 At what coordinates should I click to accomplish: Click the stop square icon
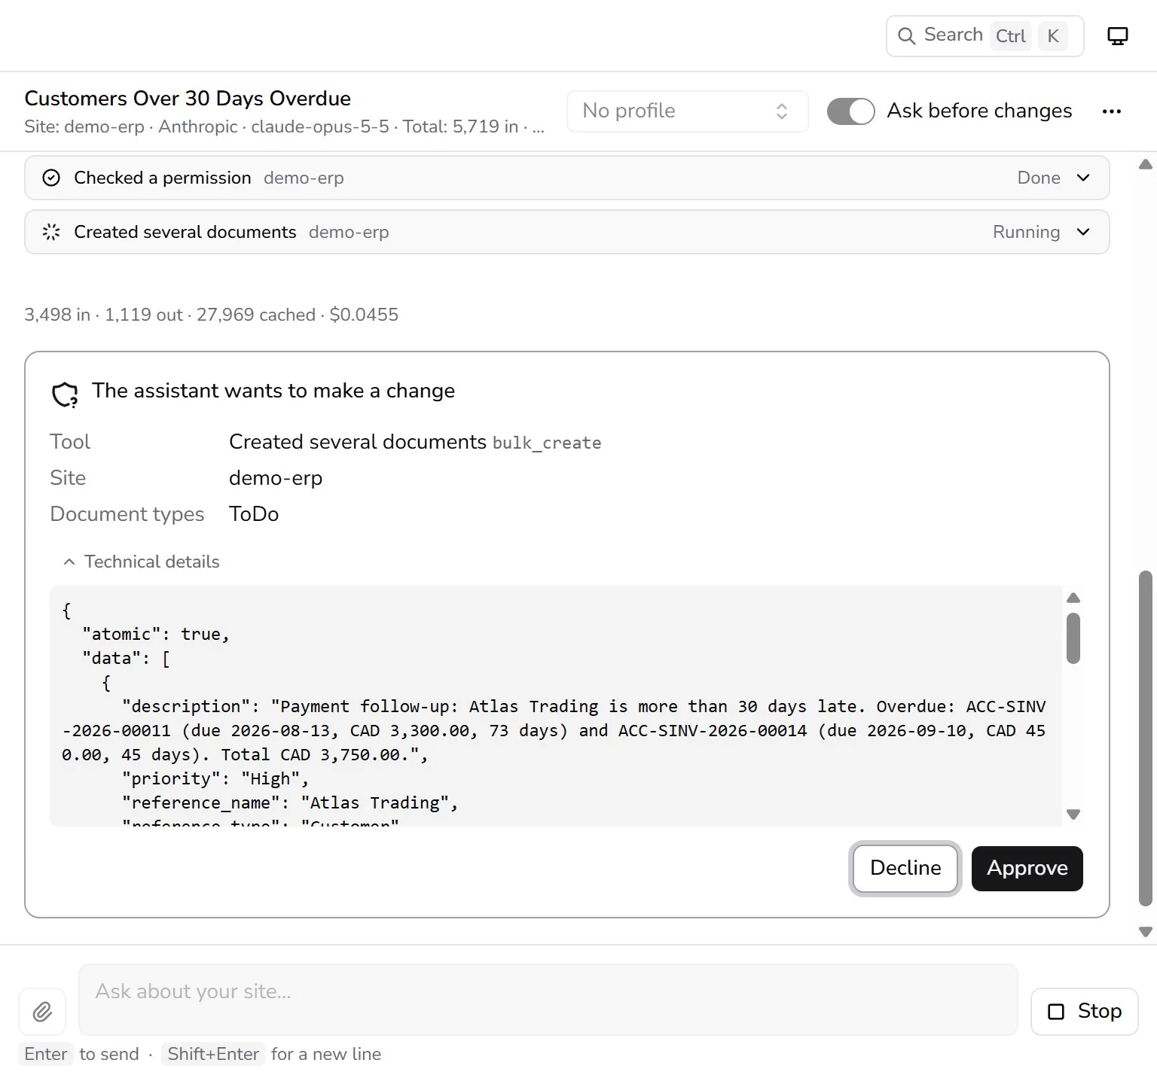[x=1056, y=1012]
